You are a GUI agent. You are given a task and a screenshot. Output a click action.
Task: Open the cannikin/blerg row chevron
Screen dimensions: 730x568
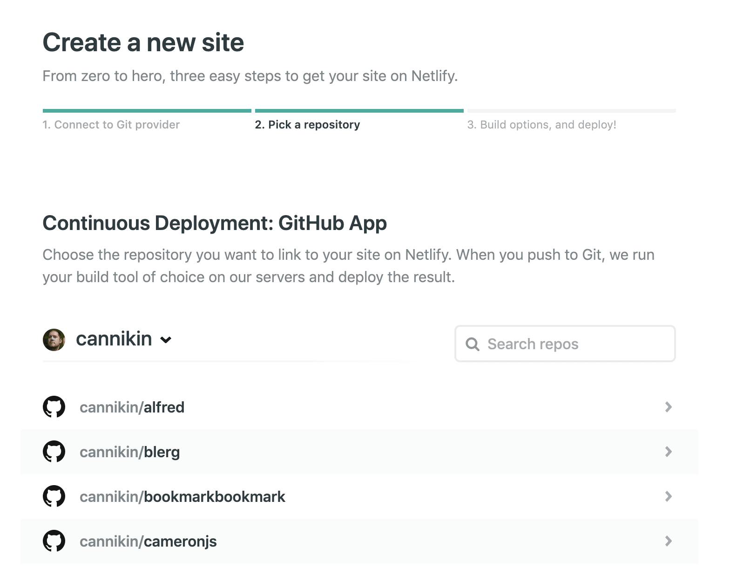tap(669, 452)
